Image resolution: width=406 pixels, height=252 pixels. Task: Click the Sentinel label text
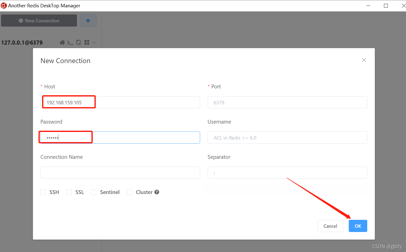[110, 192]
